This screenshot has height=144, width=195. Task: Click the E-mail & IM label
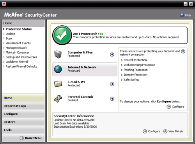click(x=76, y=82)
